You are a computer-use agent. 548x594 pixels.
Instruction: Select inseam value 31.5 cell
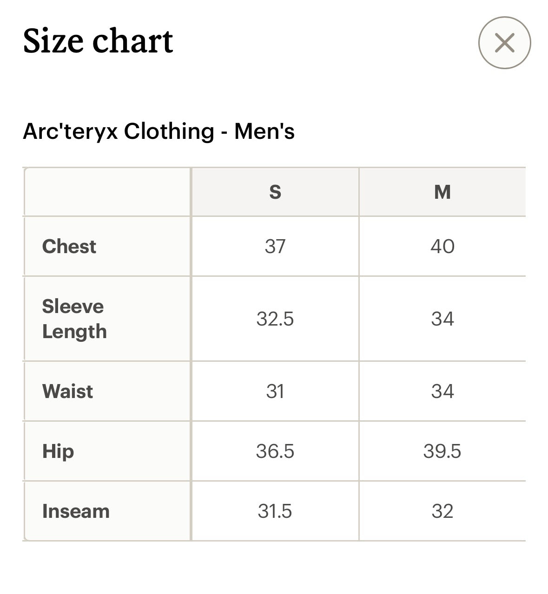[x=275, y=511]
